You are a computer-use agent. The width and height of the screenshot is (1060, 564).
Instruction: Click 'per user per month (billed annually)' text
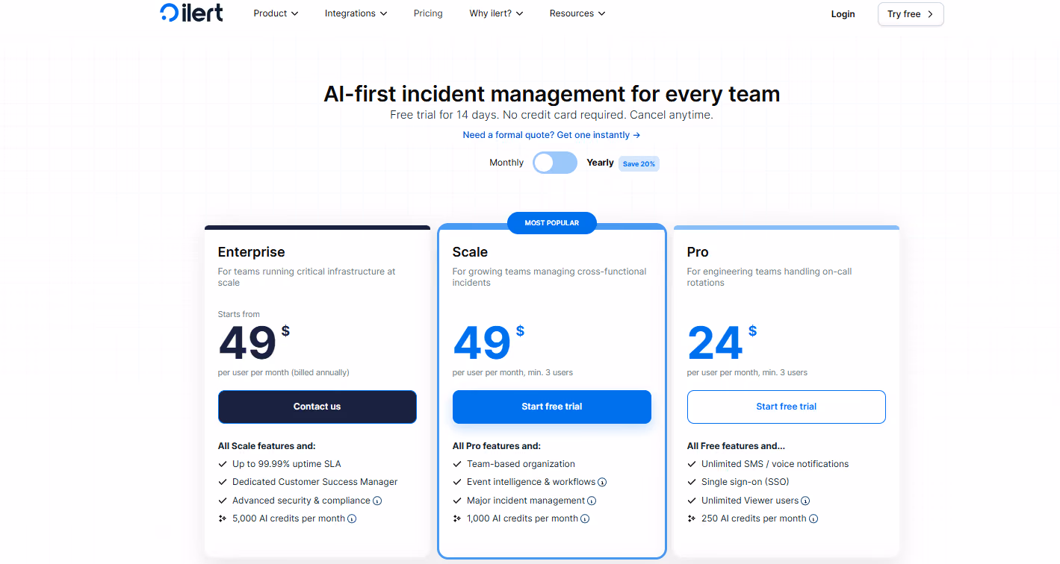click(x=284, y=372)
